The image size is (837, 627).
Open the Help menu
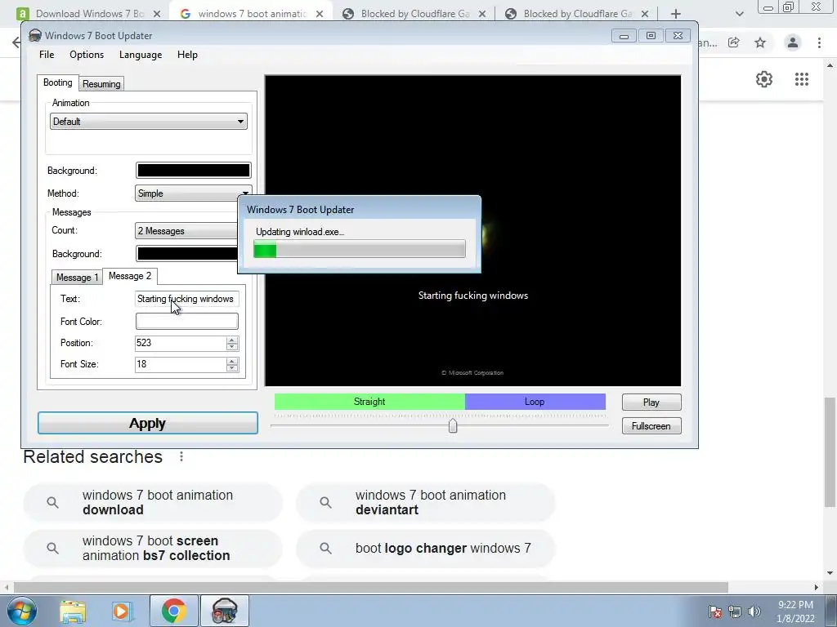pyautogui.click(x=187, y=55)
